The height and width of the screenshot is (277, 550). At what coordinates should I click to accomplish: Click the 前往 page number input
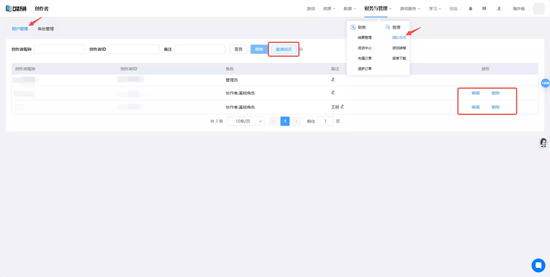(x=325, y=121)
